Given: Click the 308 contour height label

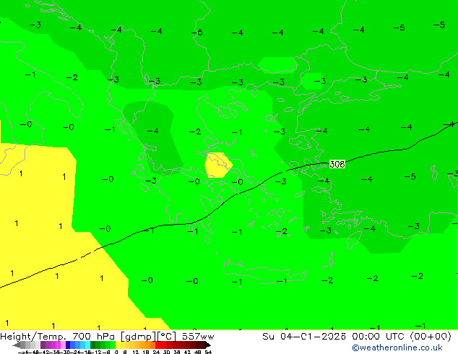Looking at the screenshot, I should tap(337, 164).
